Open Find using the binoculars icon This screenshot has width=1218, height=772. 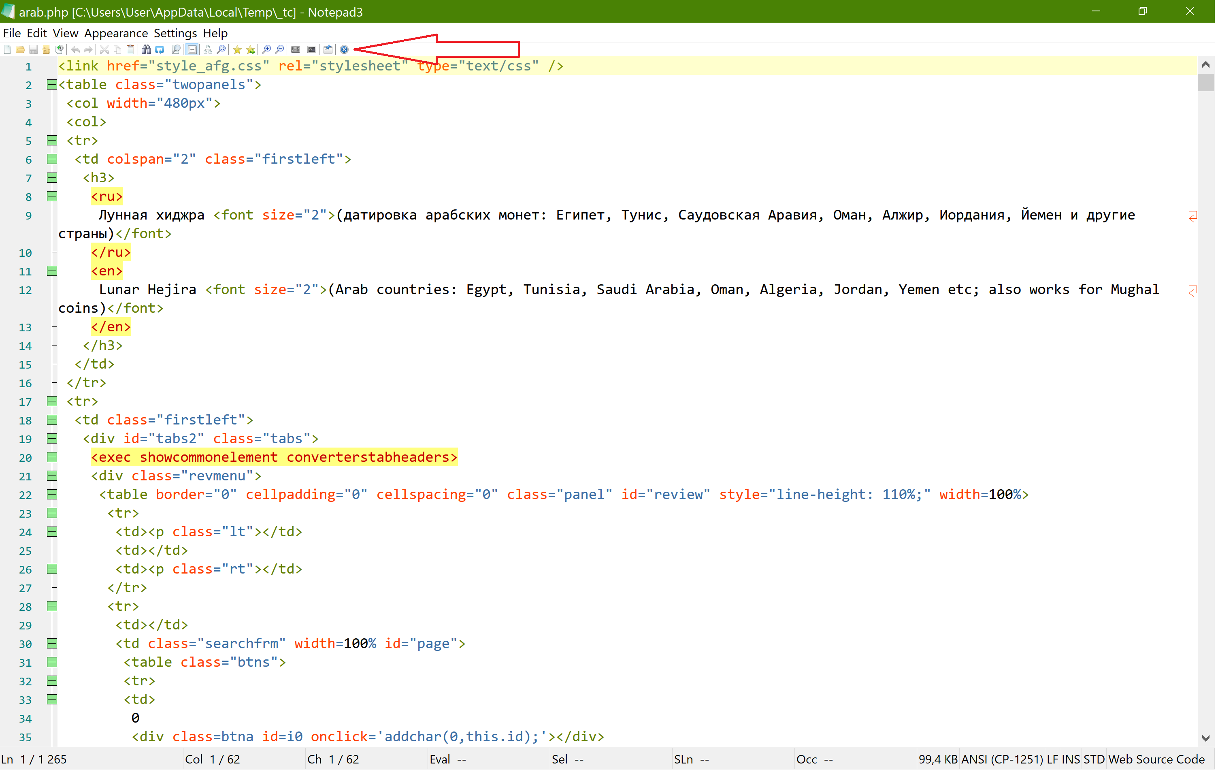click(x=147, y=49)
